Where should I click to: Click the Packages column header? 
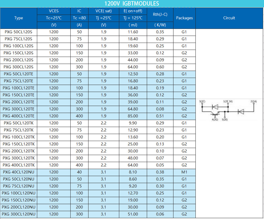point(184,18)
